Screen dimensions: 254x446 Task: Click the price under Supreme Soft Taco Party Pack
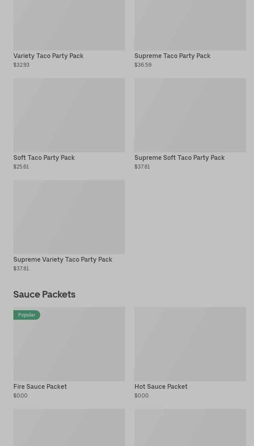pos(142,167)
